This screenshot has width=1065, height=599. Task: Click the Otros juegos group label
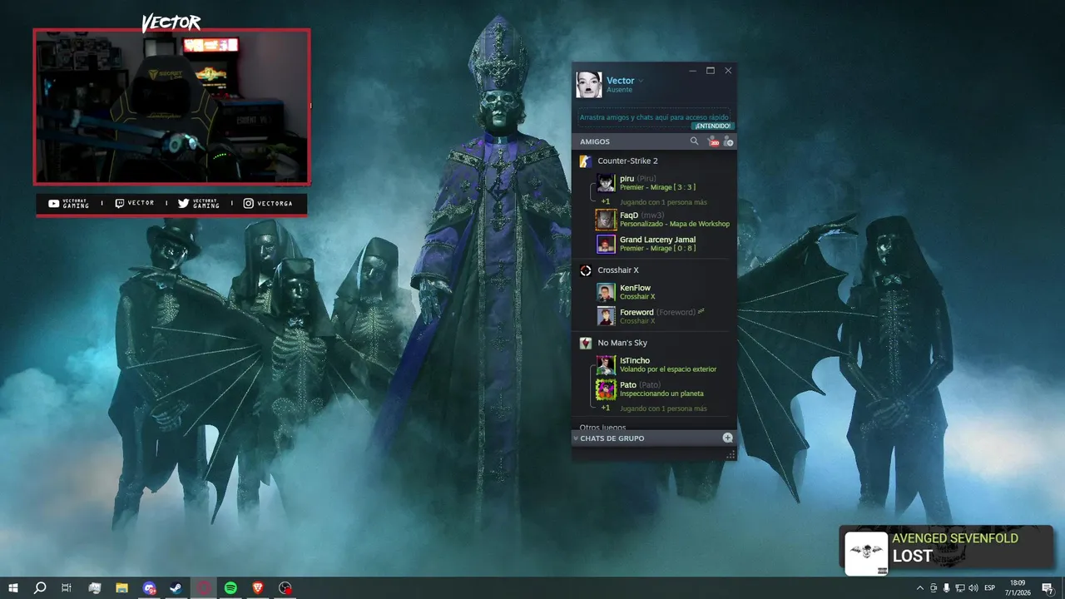pos(602,428)
